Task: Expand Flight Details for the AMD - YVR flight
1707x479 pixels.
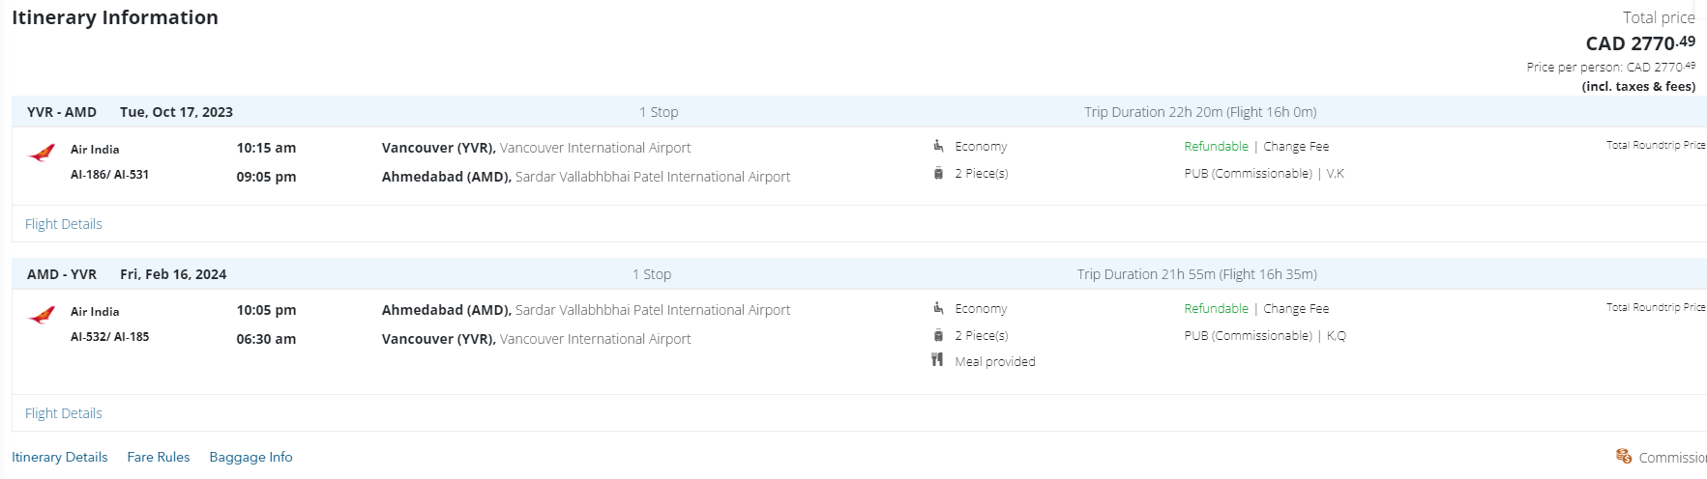Action: (64, 413)
